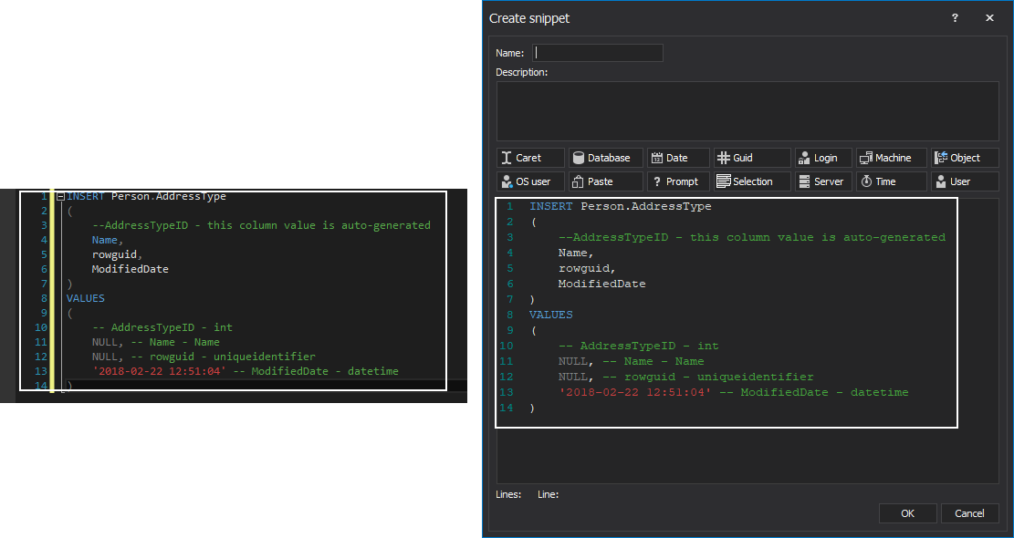Insert the Machine variable

(x=891, y=158)
